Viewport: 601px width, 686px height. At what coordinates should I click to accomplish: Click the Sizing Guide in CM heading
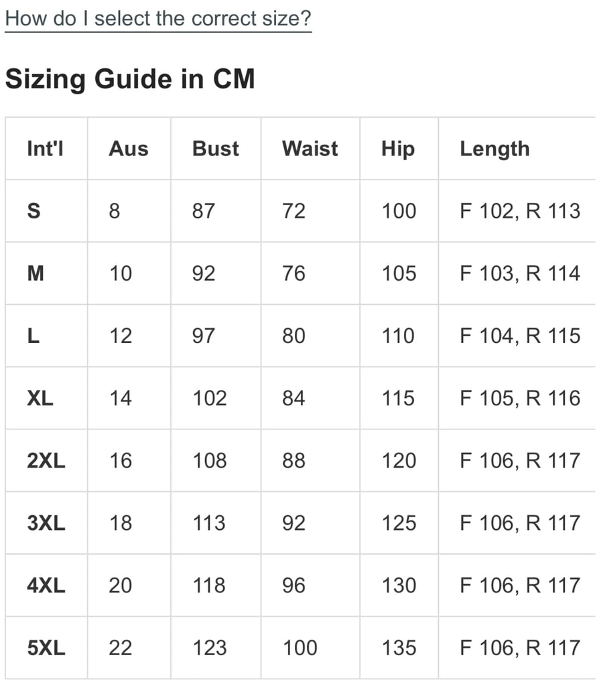[130, 79]
